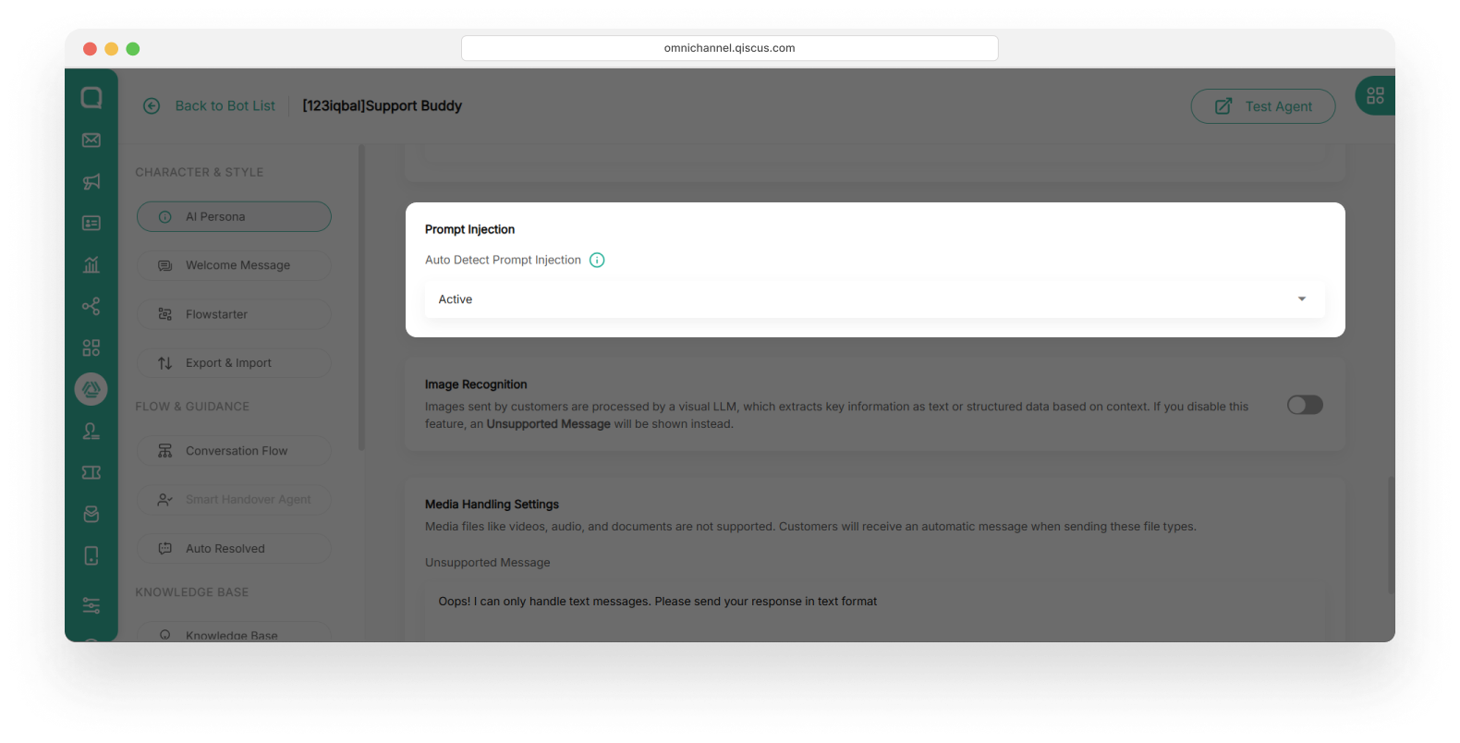
Task: Click the Smart Handover Agent person icon
Action: pos(165,500)
